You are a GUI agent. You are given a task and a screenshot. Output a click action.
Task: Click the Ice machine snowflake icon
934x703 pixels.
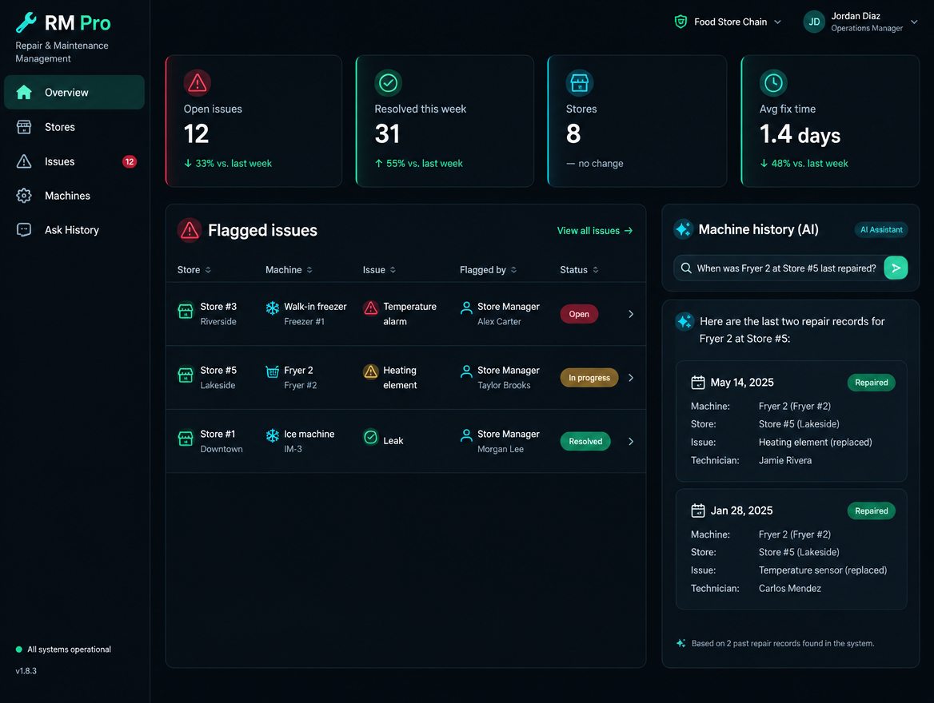(272, 435)
